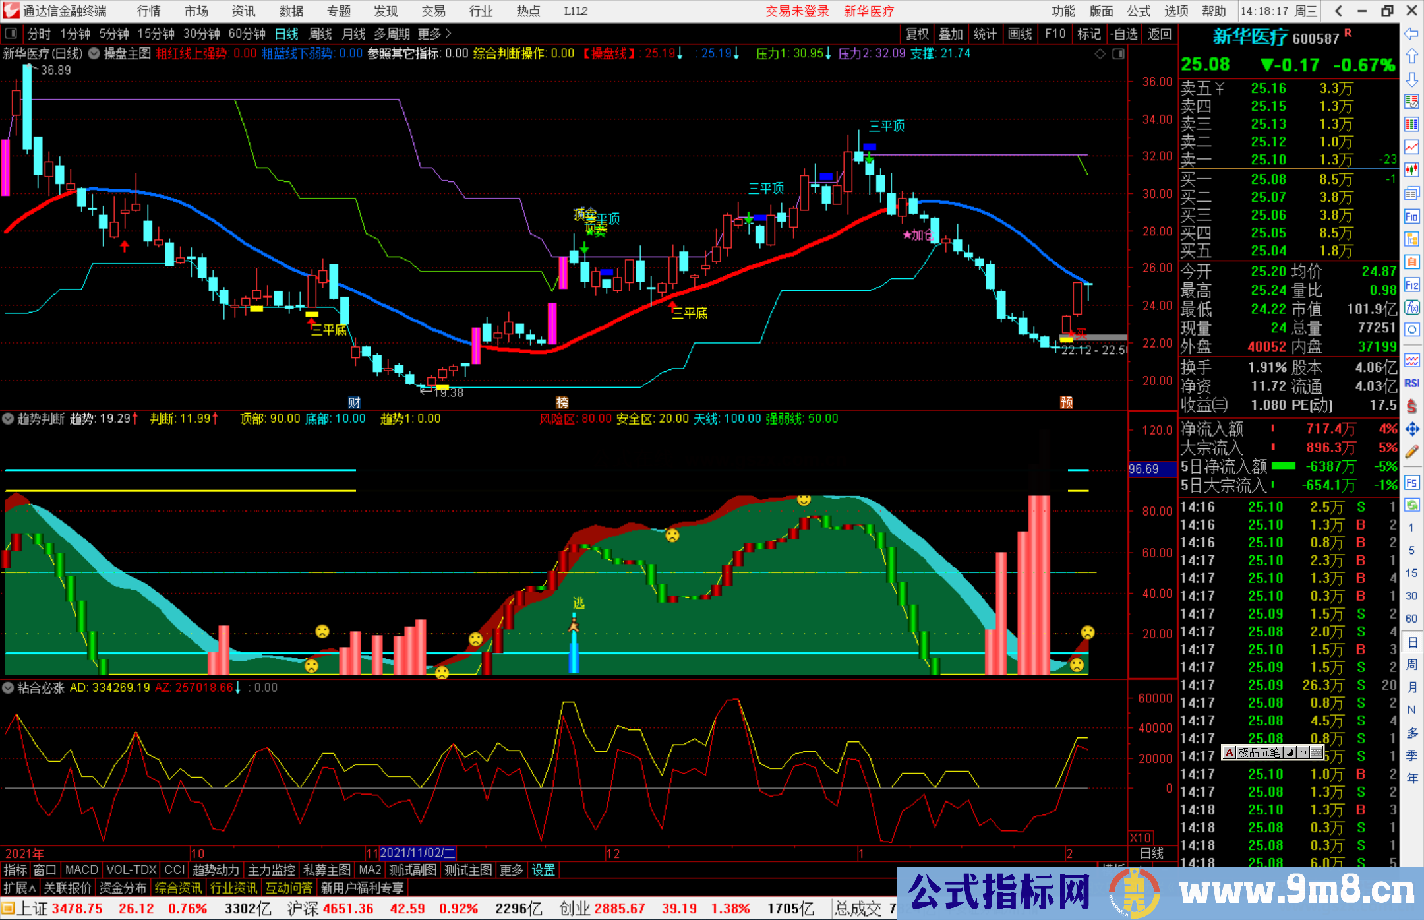Viewport: 1424px width, 920px height.
Task: Open the F10 company info sidebar icon
Action: (x=1411, y=216)
